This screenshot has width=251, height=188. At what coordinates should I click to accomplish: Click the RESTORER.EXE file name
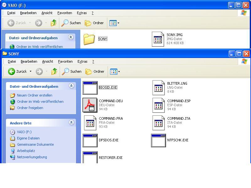coord(111,158)
